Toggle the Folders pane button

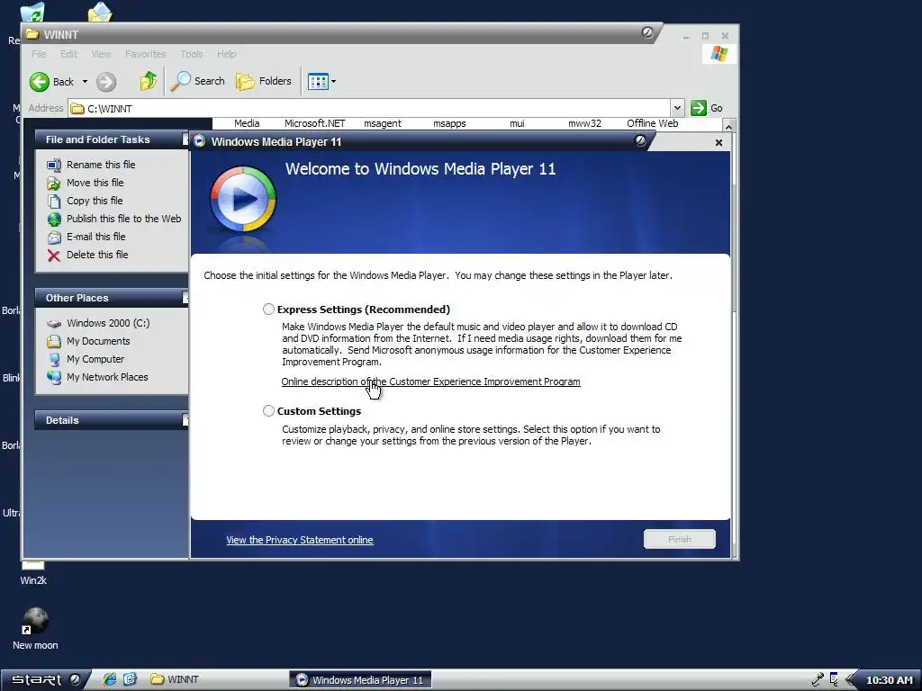264,81
